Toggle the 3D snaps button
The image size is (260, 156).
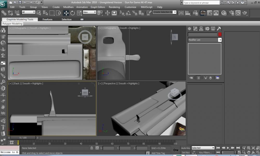tap(122, 13)
